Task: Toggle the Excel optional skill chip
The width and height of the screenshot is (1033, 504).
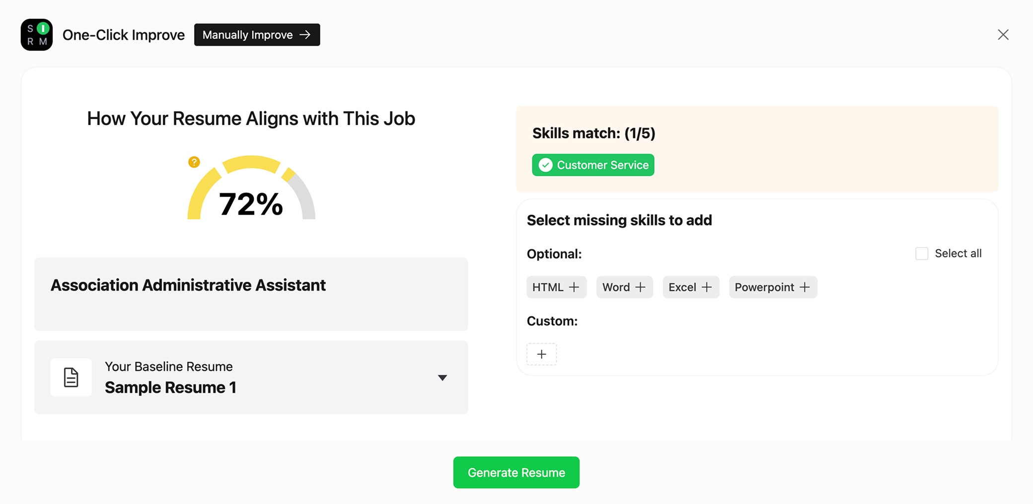Action: pos(691,287)
